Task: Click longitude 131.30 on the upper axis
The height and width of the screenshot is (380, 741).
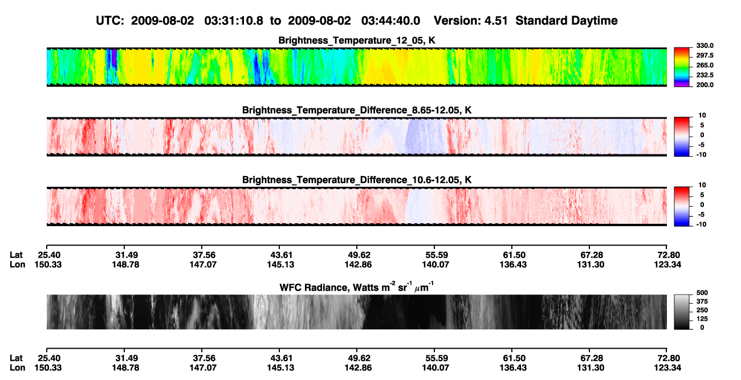Action: [x=589, y=264]
